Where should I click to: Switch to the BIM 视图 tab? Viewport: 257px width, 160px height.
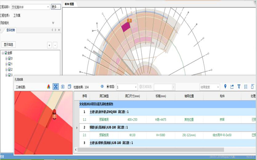(69, 4)
